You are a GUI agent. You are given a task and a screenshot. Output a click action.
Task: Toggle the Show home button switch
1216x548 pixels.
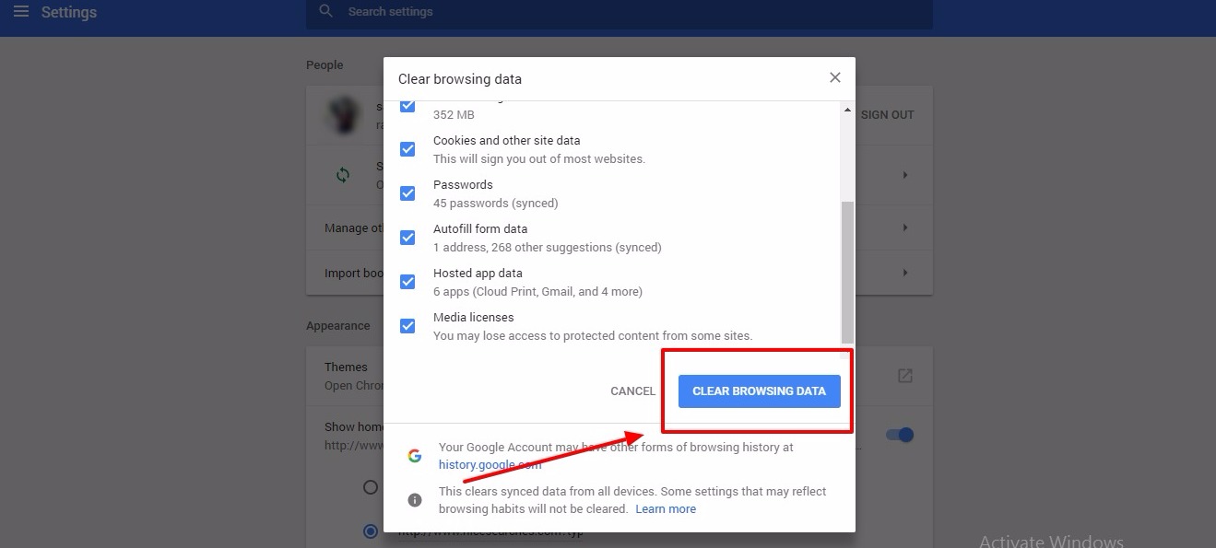click(x=900, y=435)
